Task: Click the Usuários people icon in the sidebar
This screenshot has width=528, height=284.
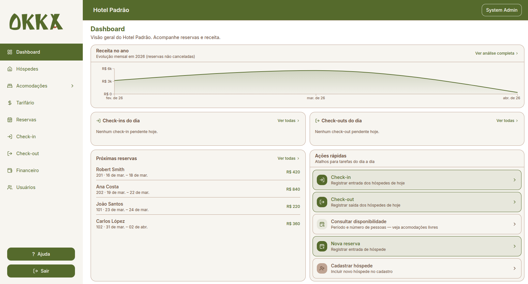Action: [x=10, y=187]
